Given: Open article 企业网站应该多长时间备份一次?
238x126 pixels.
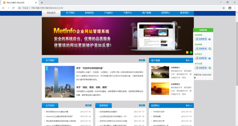Looking at the screenshot, I should pyautogui.click(x=113, y=116).
